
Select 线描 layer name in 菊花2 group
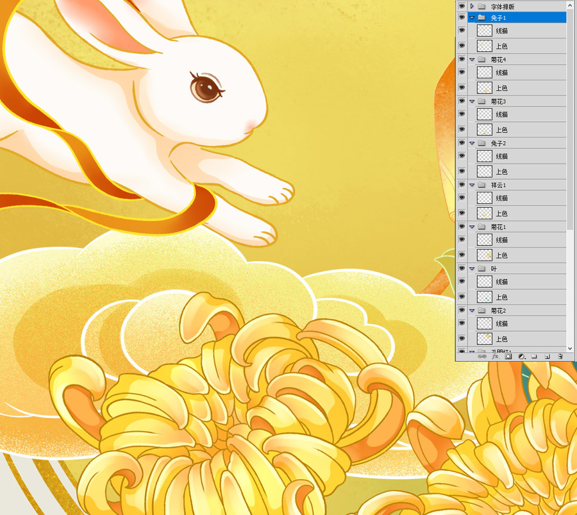click(x=501, y=324)
